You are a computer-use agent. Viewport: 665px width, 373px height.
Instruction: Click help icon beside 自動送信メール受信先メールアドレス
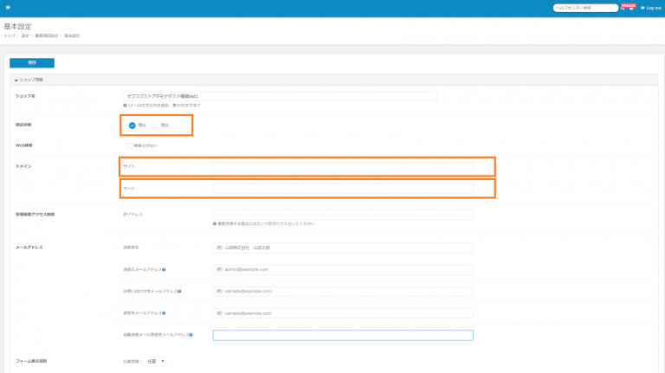[190, 334]
